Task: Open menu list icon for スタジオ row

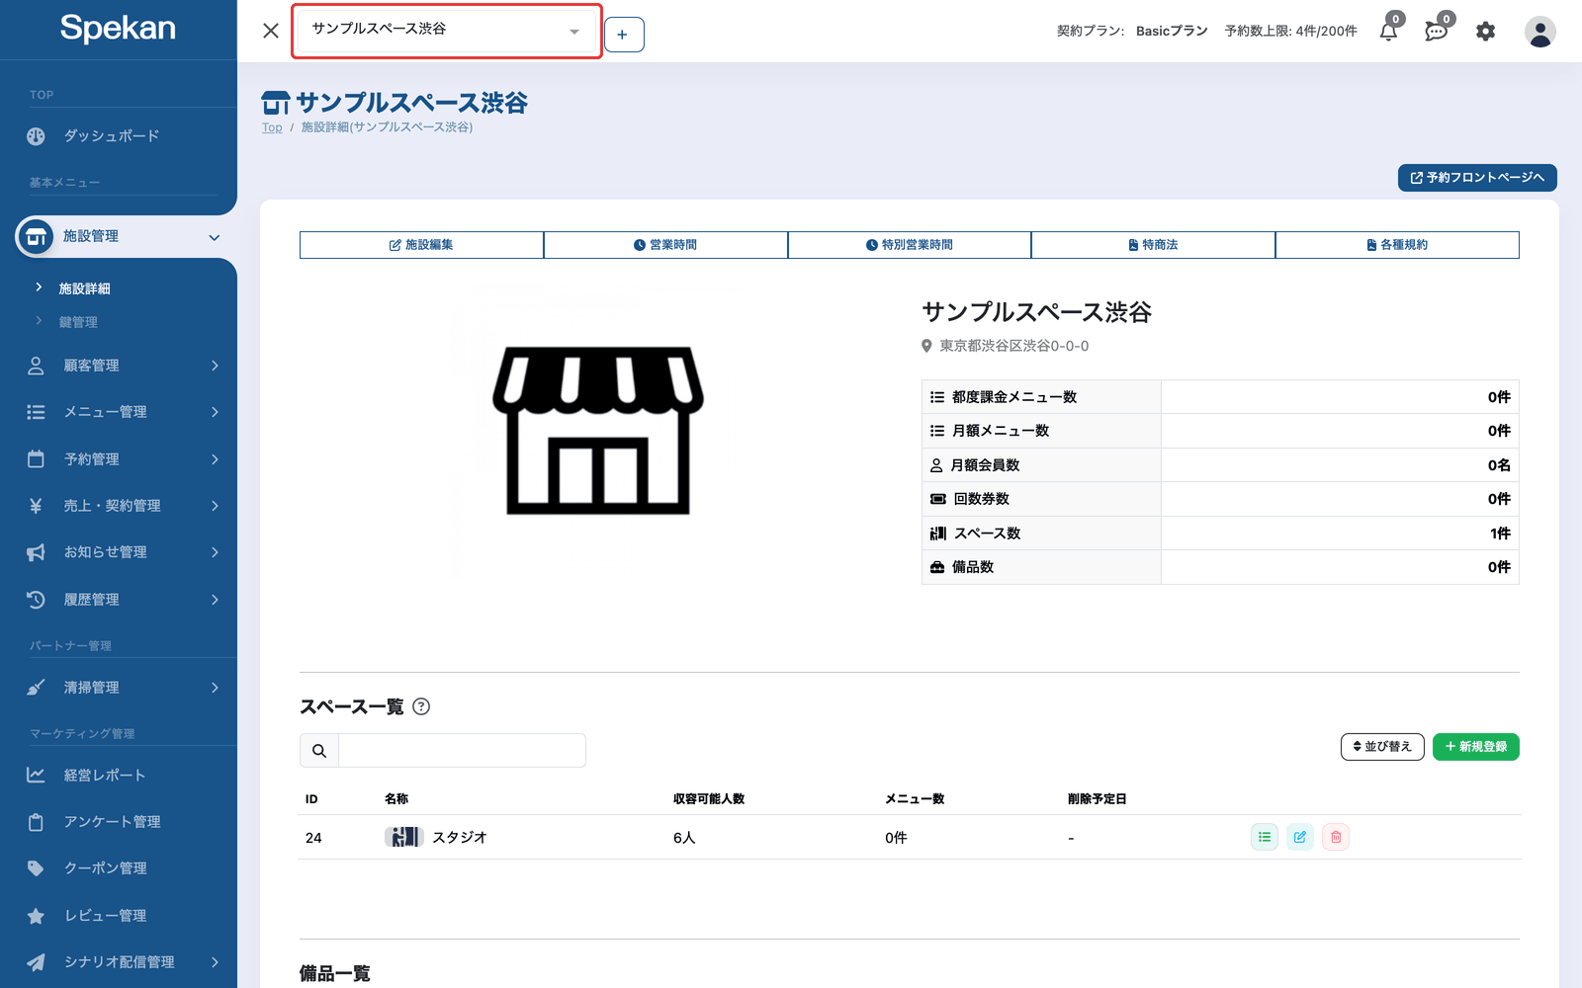Action: [x=1265, y=837]
